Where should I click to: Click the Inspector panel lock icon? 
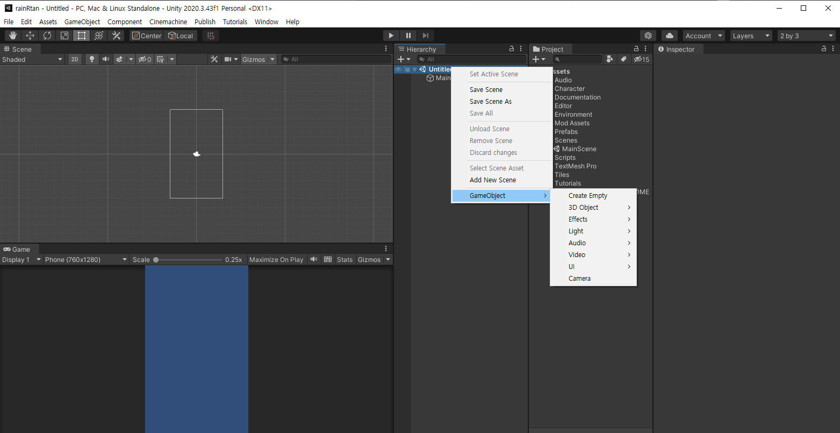coord(824,49)
